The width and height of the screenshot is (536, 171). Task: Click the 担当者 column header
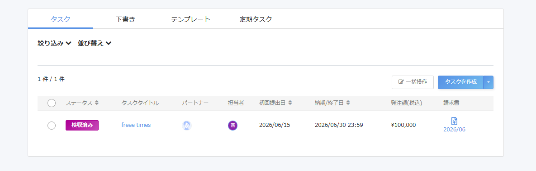[236, 103]
